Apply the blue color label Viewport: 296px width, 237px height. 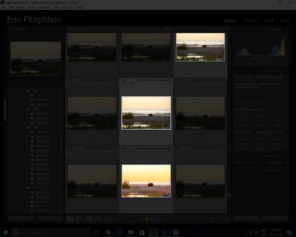[x=156, y=219]
